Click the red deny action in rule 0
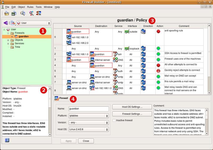Image resolution: width=213 pixels, height=150 pixels. pyautogui.click(x=158, y=31)
